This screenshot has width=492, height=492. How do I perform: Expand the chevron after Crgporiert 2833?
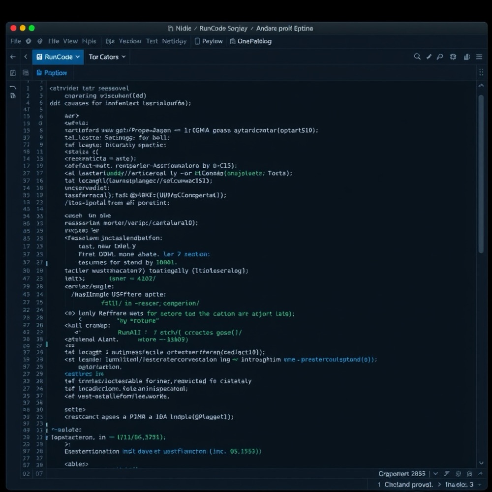click(x=435, y=473)
